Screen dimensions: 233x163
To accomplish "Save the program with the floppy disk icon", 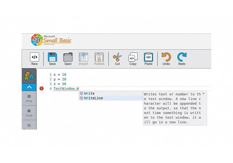I will [x=52, y=57].
